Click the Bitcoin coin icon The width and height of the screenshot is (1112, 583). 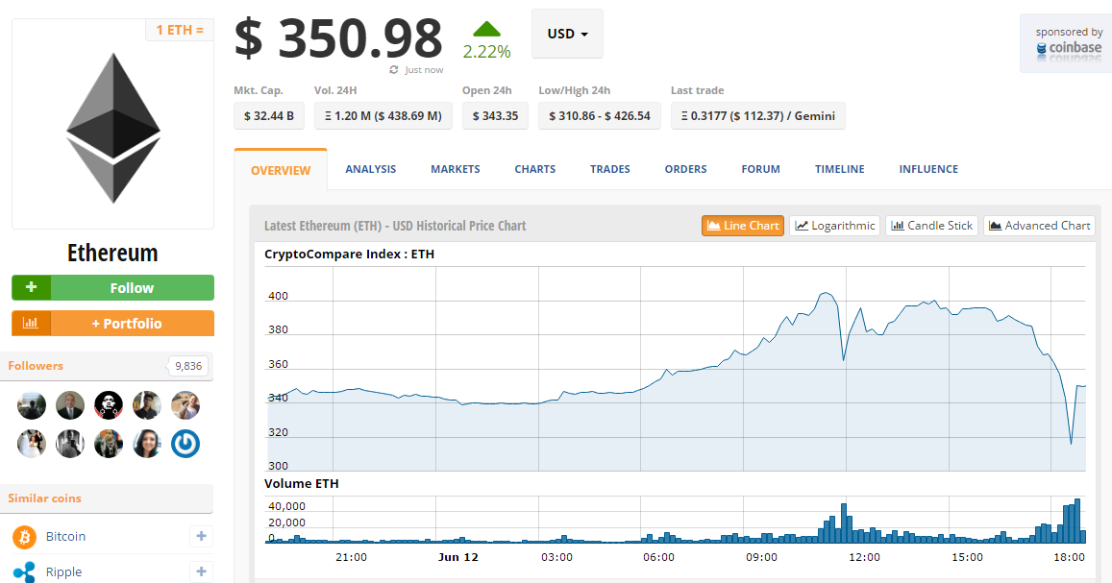[x=24, y=537]
